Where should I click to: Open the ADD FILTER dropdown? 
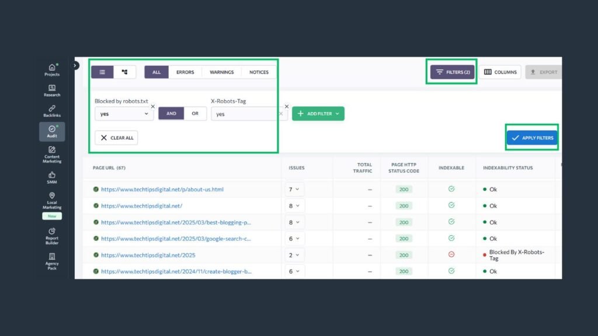pyautogui.click(x=318, y=114)
